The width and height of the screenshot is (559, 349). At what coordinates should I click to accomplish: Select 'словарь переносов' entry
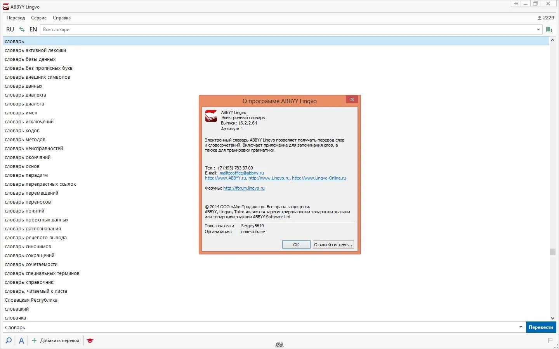pyautogui.click(x=28, y=202)
